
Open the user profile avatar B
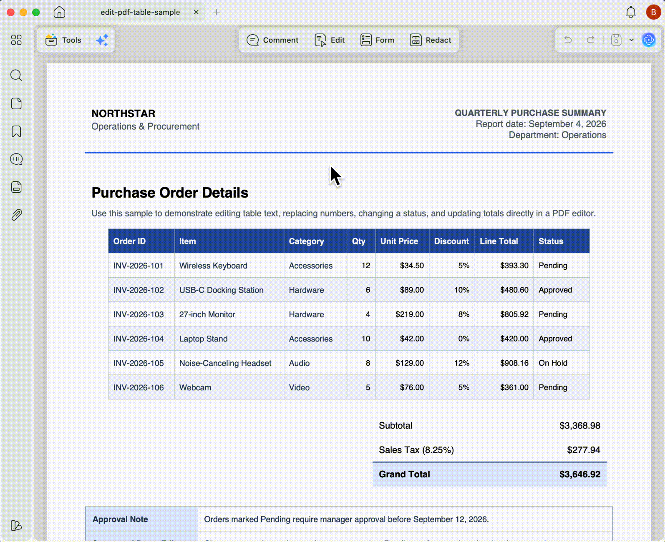click(653, 12)
